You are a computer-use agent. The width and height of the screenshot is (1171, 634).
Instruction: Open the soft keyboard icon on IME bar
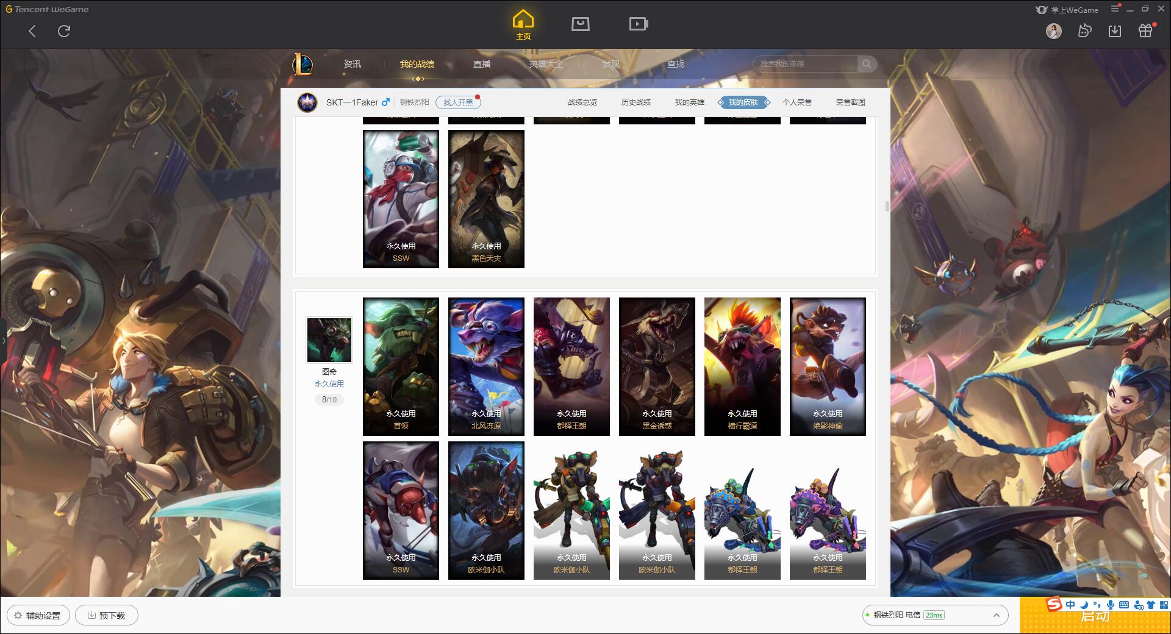point(1124,605)
